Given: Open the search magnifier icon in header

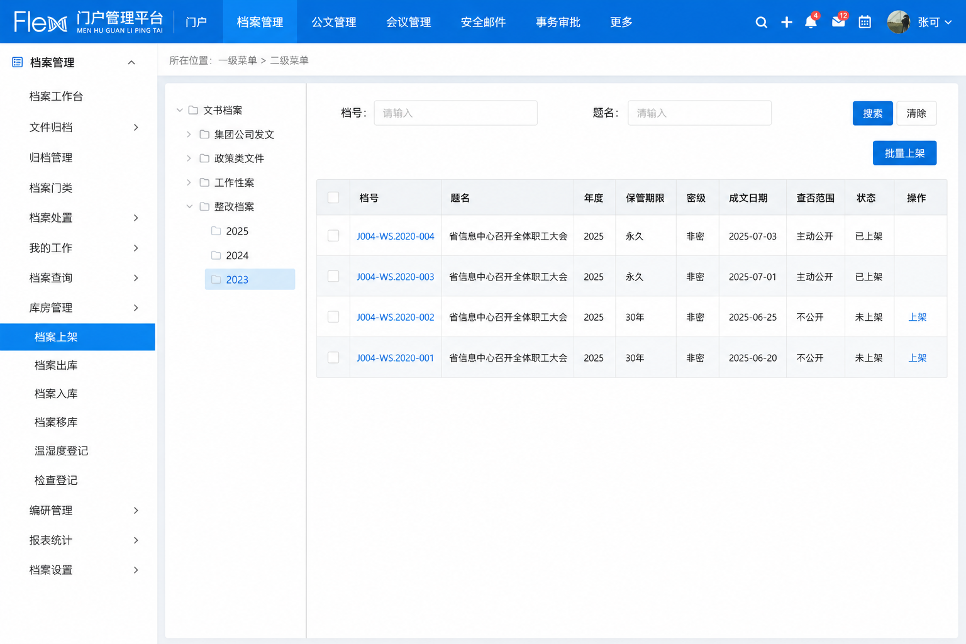Looking at the screenshot, I should (761, 22).
